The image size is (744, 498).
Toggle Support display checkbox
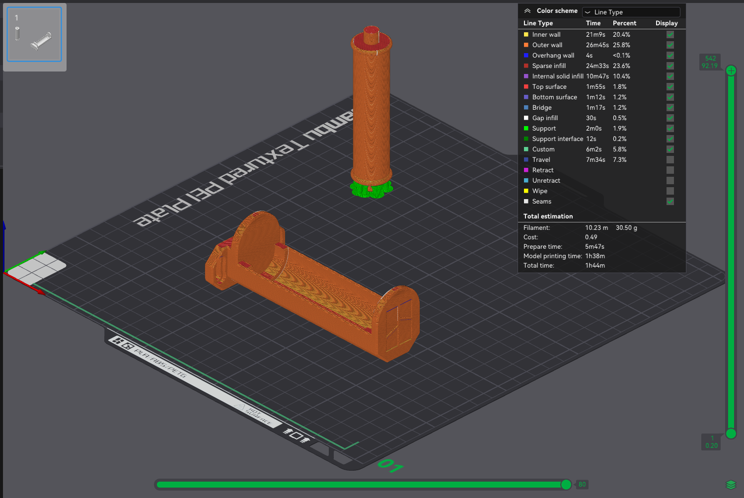(x=670, y=129)
